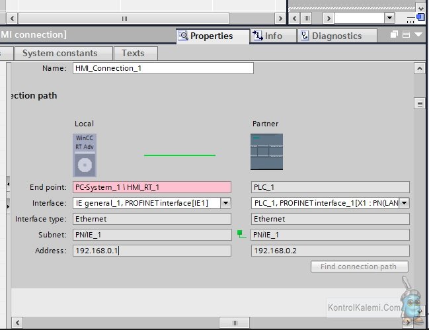This screenshot has width=429, height=330.
Task: Click the partner End point PLC_1 field
Action: (x=331, y=187)
